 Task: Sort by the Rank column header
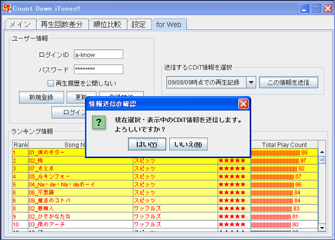(x=20, y=145)
